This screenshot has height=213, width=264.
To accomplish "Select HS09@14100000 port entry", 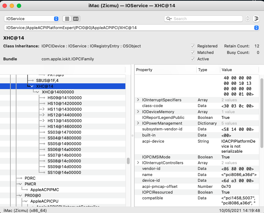I will (x=63, y=98).
